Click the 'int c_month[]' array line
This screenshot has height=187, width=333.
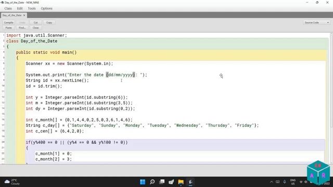(x=79, y=120)
